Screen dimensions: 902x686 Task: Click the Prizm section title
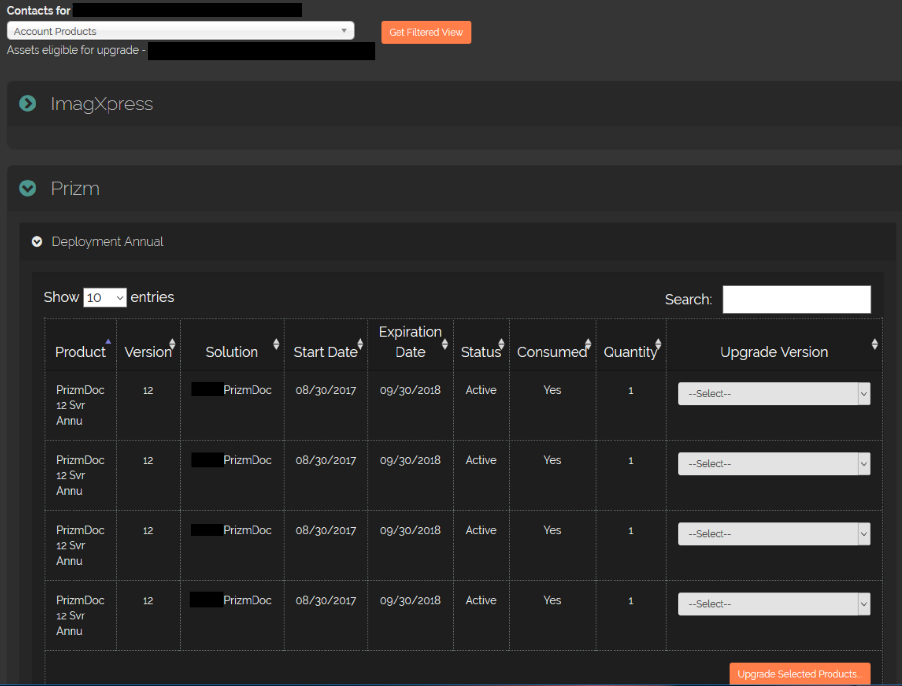coord(75,188)
